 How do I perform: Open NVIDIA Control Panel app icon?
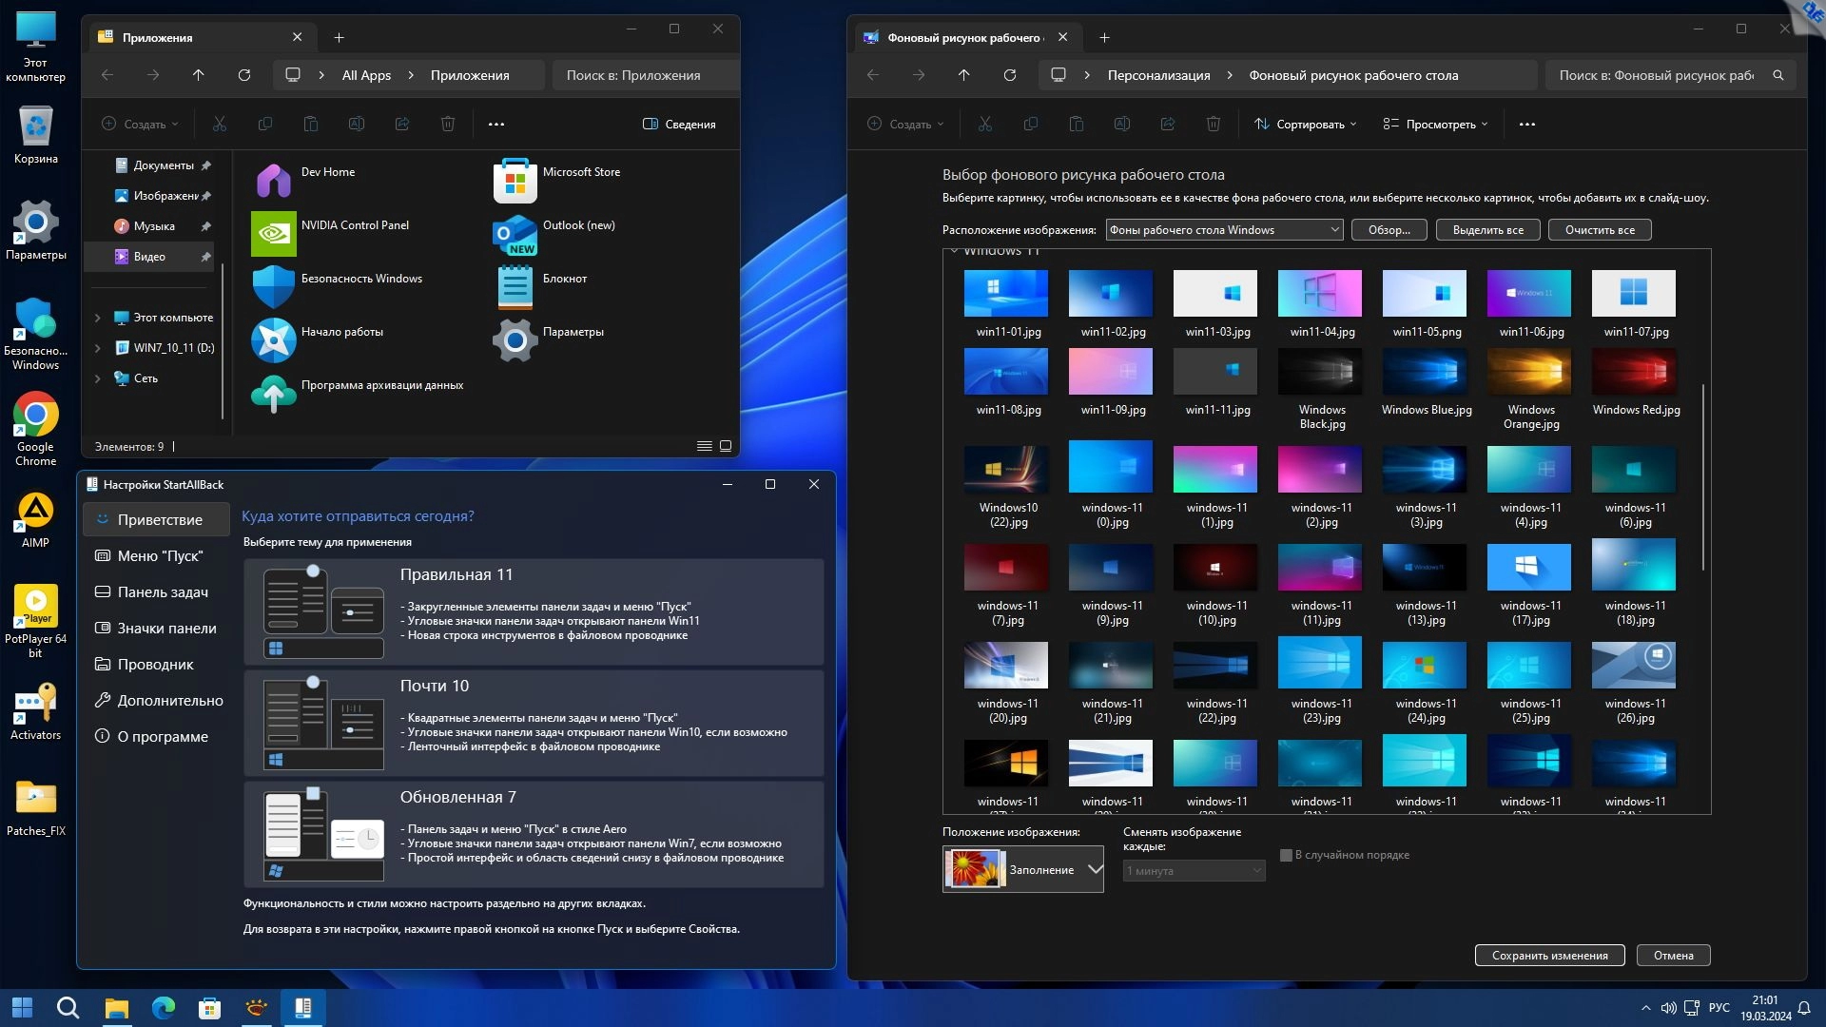tap(273, 234)
